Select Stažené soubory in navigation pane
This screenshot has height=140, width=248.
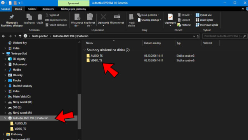coord(22,86)
